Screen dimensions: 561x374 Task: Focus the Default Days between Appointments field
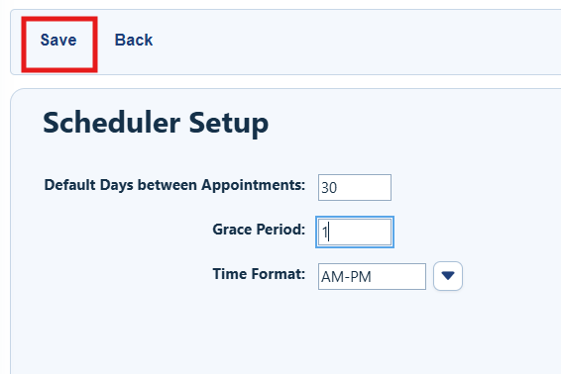(x=355, y=188)
